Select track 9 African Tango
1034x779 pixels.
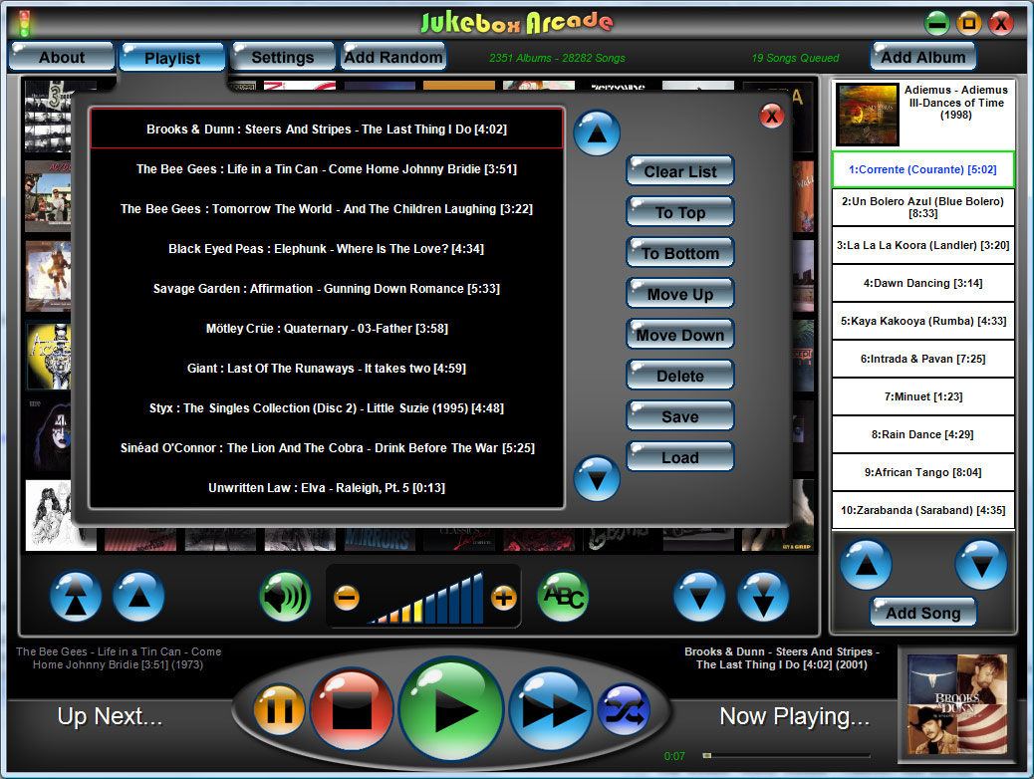(922, 472)
